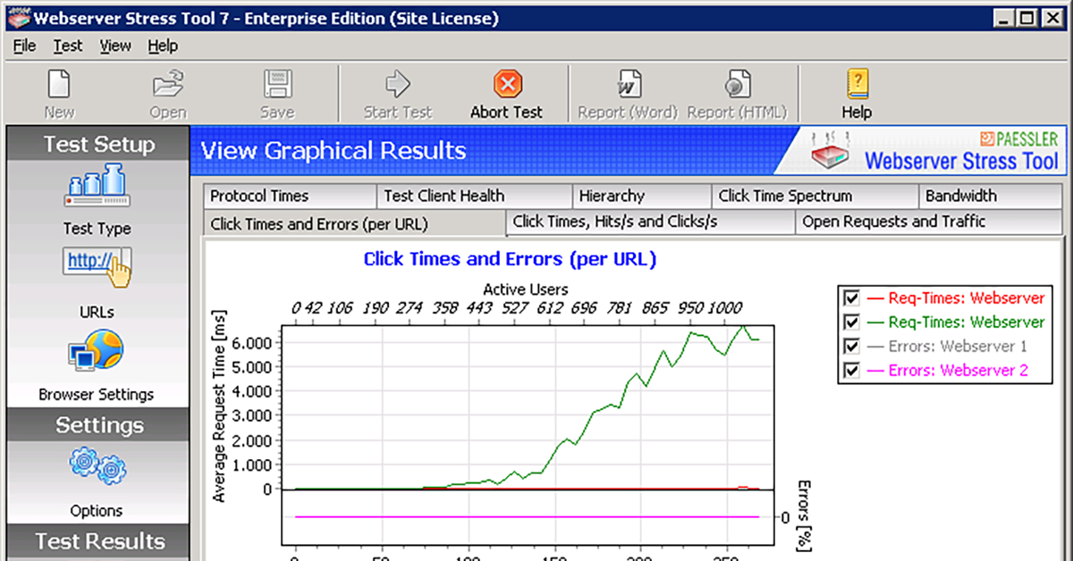The image size is (1073, 561).
Task: Open the Test menu
Action: (67, 46)
